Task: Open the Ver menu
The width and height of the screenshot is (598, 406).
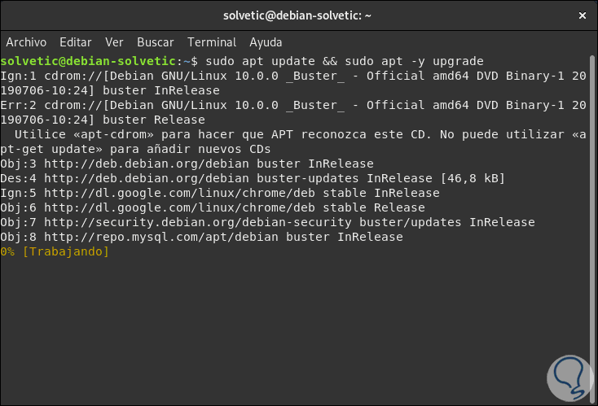Action: 114,41
